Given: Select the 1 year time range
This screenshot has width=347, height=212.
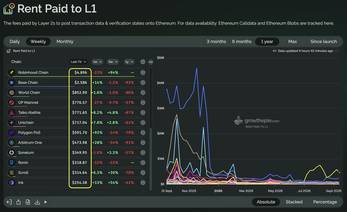Looking at the screenshot, I should (267, 41).
